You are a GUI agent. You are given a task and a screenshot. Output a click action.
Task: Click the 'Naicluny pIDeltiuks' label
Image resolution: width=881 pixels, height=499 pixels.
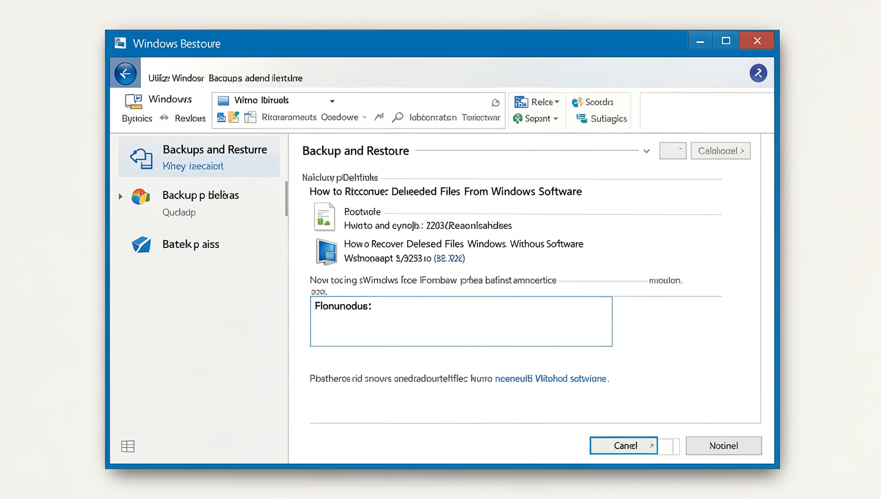coord(340,177)
